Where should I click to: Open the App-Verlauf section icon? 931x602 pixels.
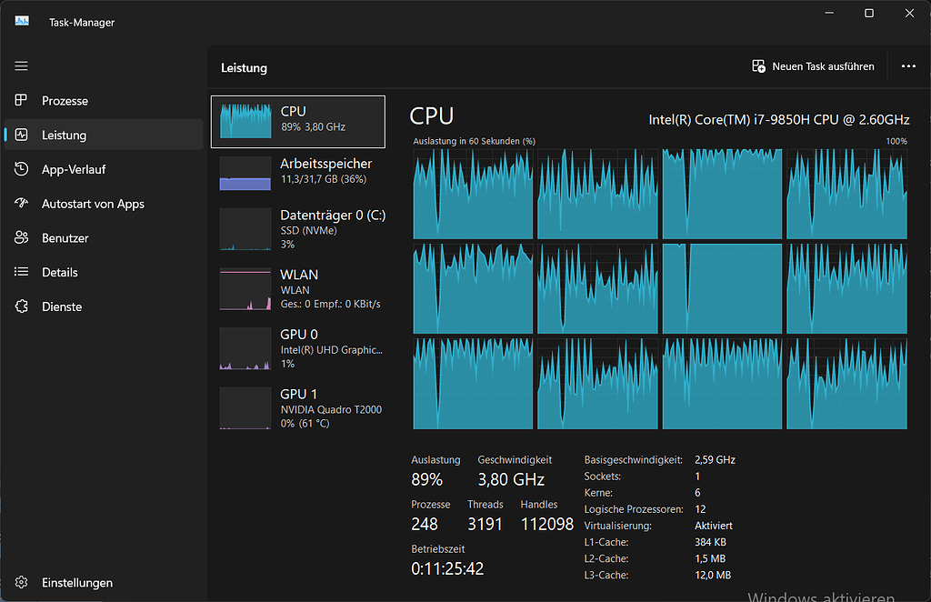point(20,169)
